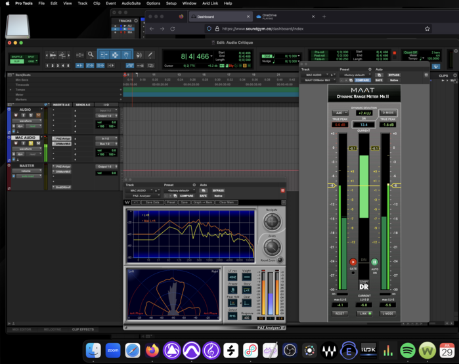Select the Trim tool in toolbar
The width and height of the screenshot is (459, 364).
104,54
